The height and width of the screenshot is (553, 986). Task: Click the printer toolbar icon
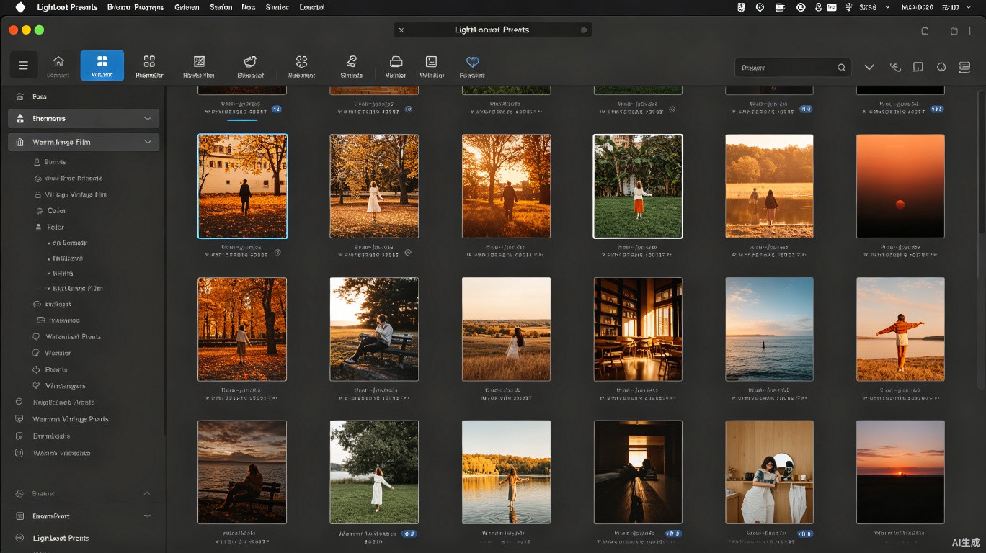(396, 62)
